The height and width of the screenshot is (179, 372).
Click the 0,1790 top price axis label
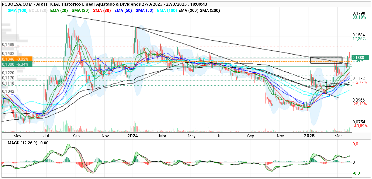pos(359,13)
